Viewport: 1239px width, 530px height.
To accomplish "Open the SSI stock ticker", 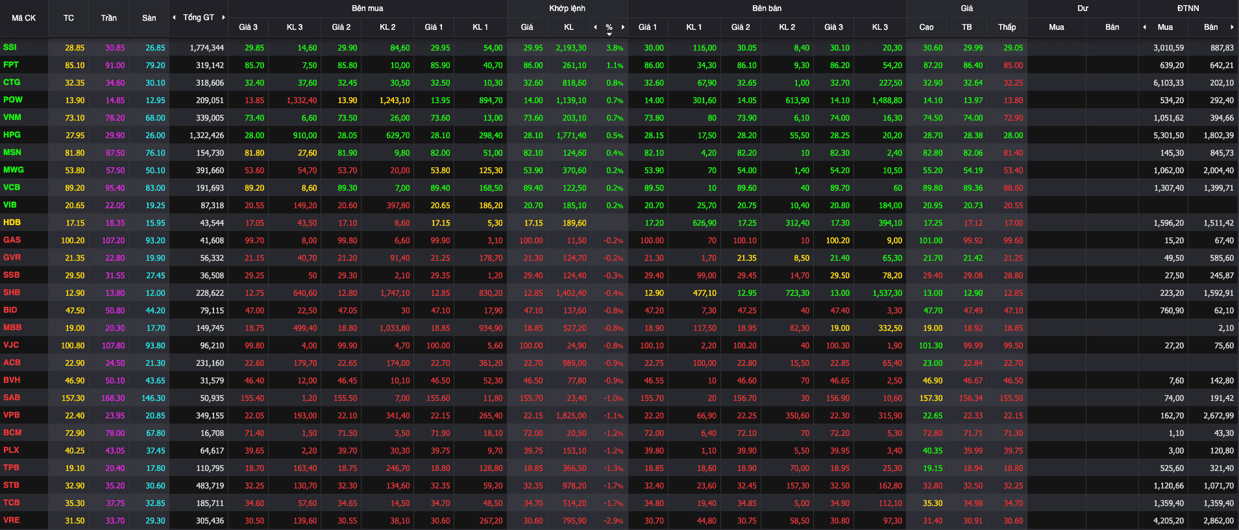I will 10,47.
